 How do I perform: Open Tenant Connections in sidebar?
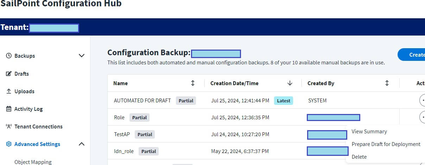pyautogui.click(x=38, y=126)
